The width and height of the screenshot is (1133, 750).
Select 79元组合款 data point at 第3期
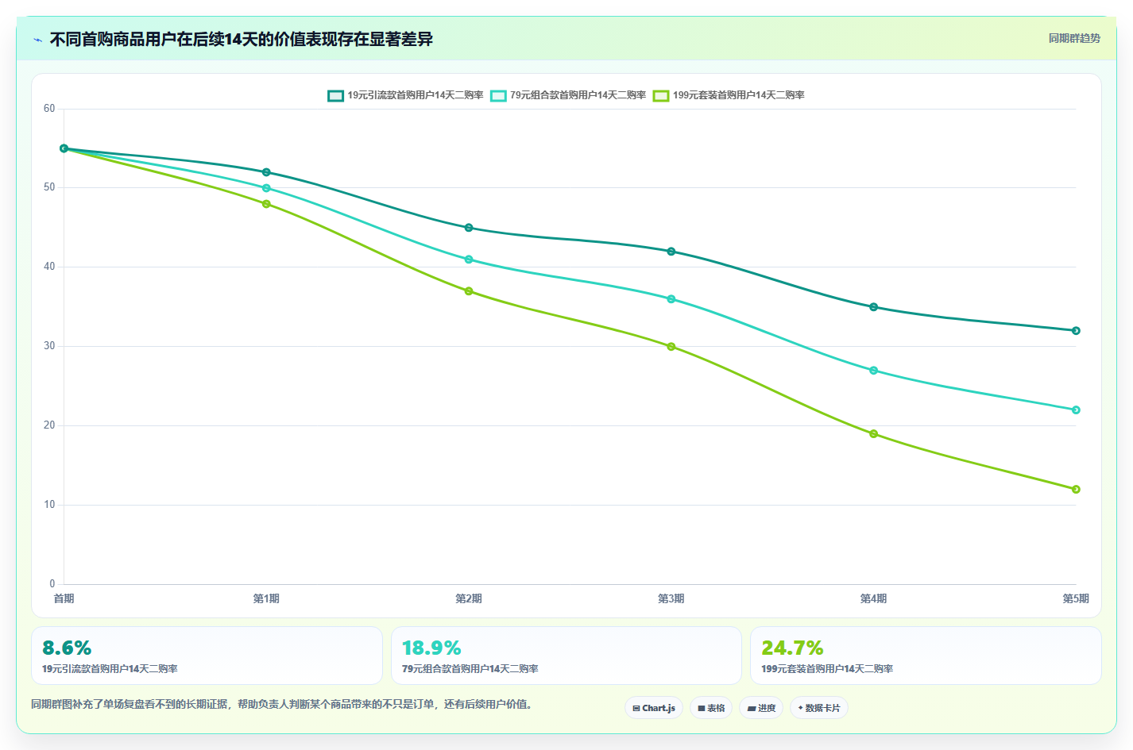click(671, 299)
